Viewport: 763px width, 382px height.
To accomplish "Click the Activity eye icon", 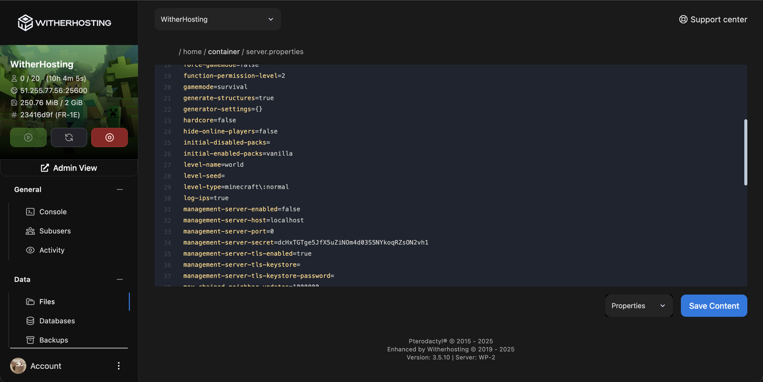I will [30, 250].
